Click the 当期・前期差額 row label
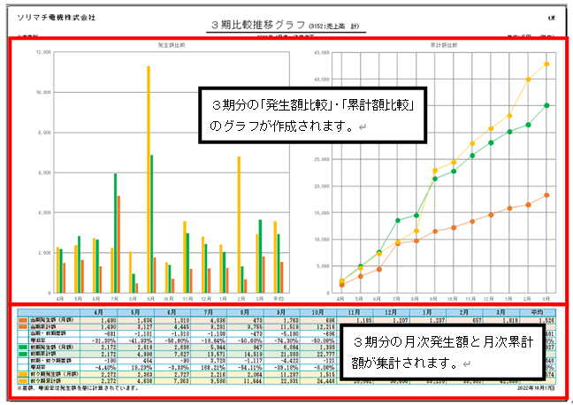573x405 pixels. [49, 333]
